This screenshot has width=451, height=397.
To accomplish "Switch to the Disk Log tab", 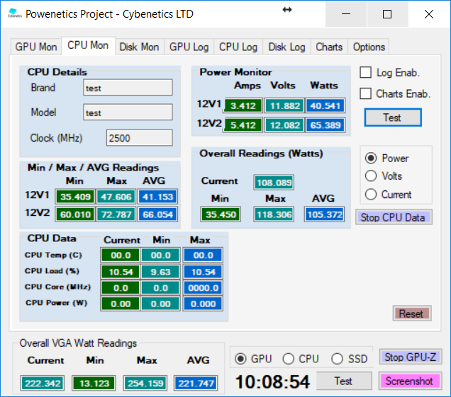I will (x=286, y=47).
